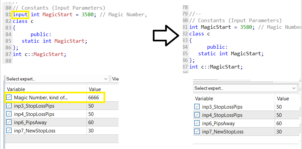
Task: Toggle inp7_NewStopLoss checkbox in the right table
Action: pyautogui.click(x=197, y=131)
